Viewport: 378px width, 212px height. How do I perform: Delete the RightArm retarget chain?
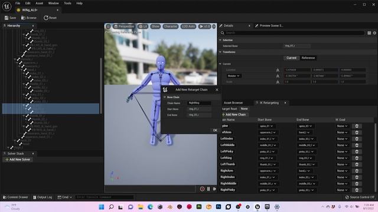pyautogui.click(x=357, y=171)
